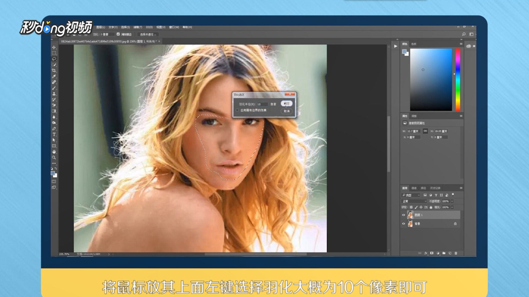529x297 pixels.
Task: Click the fx layer style icon
Action: 426,253
